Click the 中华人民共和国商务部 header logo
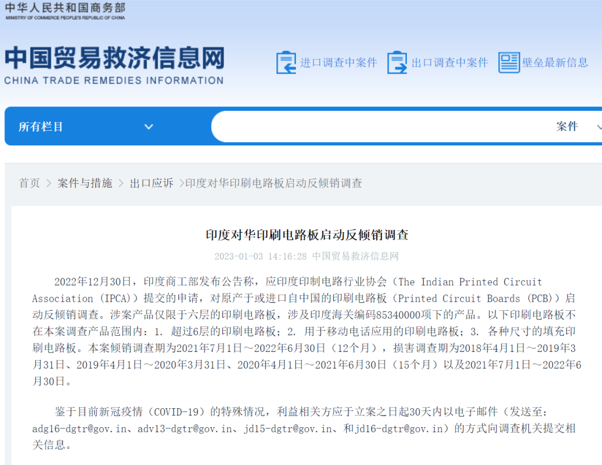 pos(65,11)
